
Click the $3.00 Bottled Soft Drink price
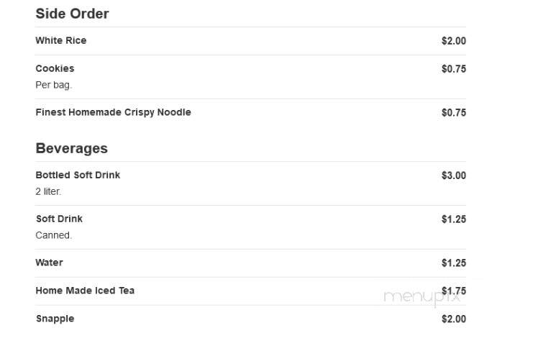(x=454, y=175)
